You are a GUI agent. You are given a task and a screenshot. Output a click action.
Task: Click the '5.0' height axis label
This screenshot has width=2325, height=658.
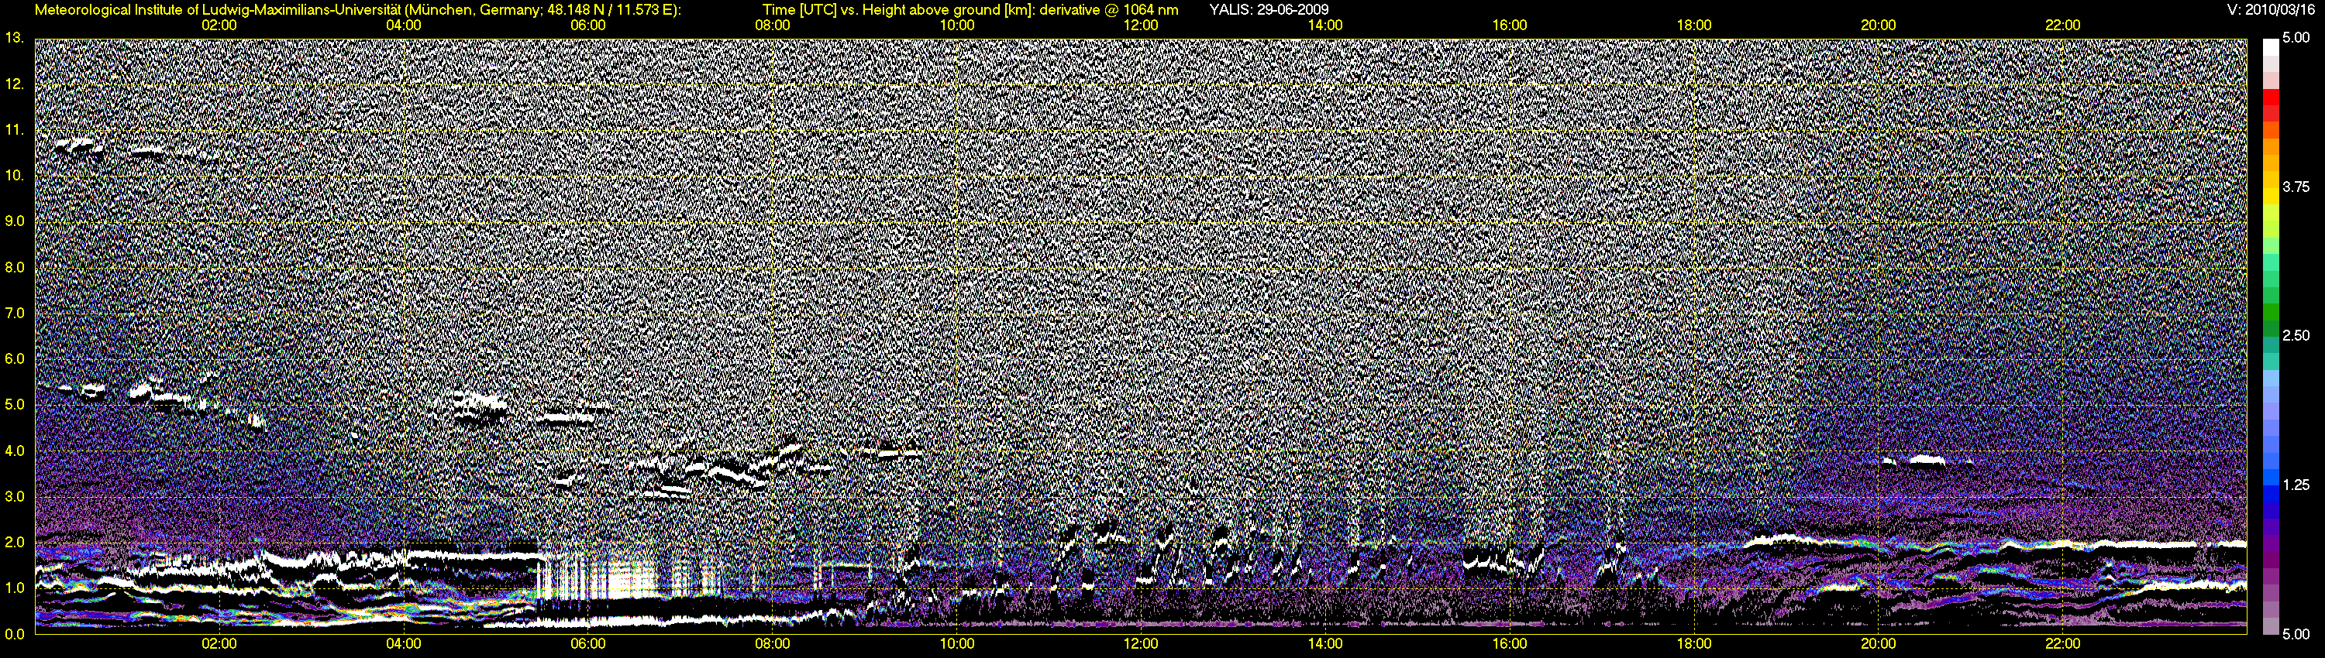click(13, 405)
